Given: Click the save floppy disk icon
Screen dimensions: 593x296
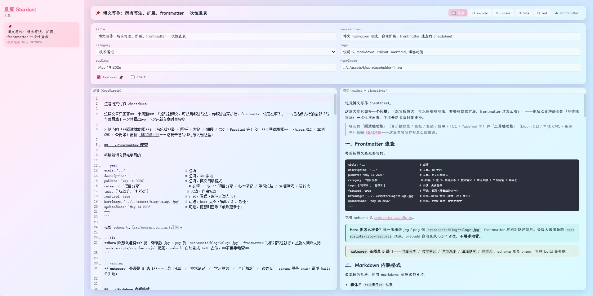Looking at the screenshot, I should tap(454, 13).
